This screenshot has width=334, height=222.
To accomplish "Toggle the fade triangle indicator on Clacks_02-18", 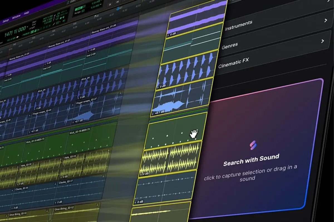I will click(x=12, y=190).
